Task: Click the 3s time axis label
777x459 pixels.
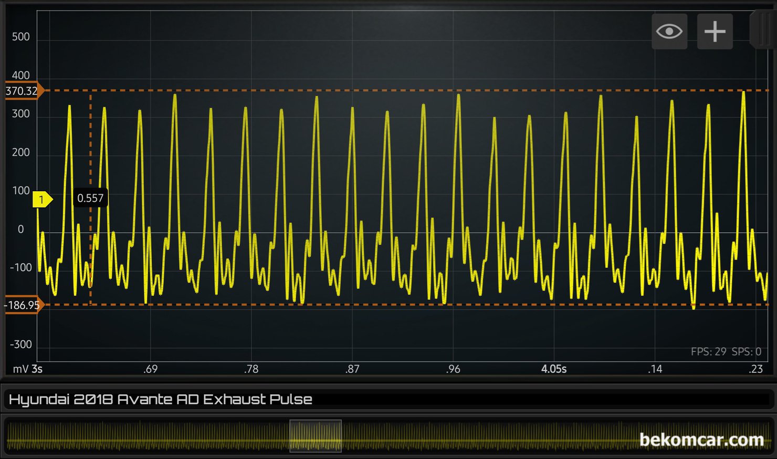Action: click(x=37, y=369)
